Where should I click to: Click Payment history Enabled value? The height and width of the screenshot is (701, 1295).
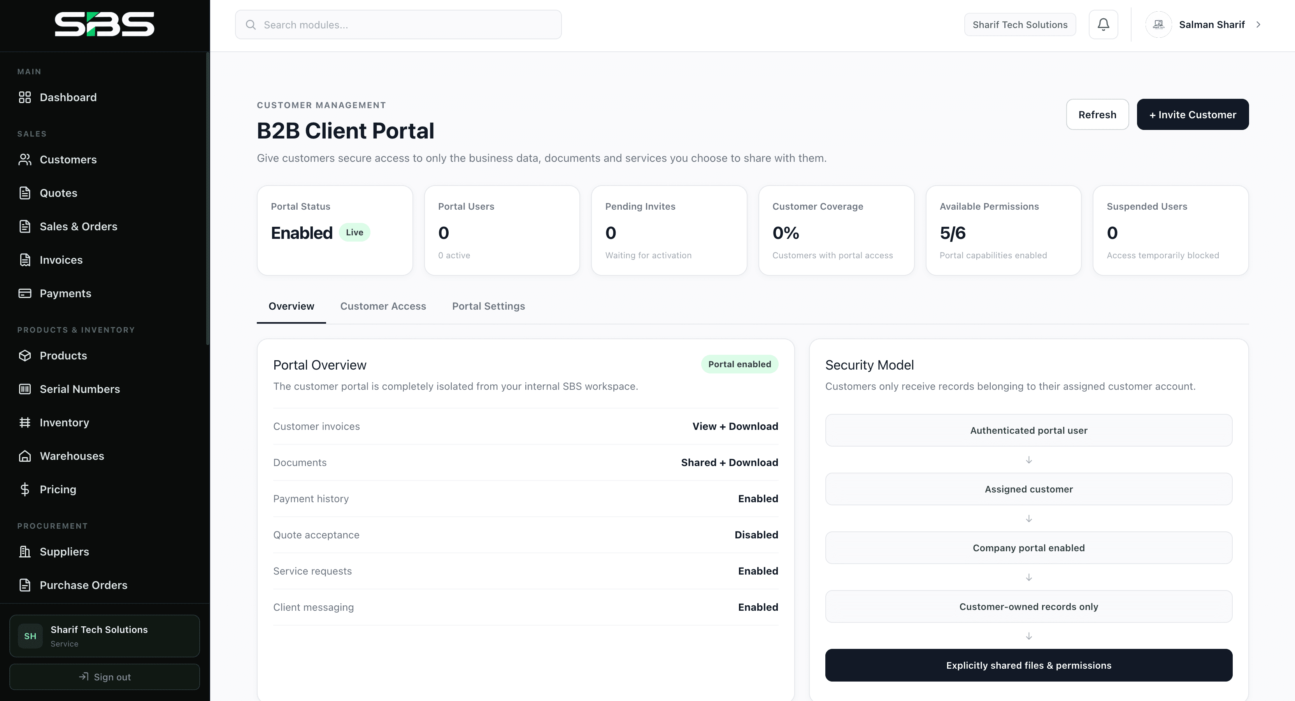point(758,499)
